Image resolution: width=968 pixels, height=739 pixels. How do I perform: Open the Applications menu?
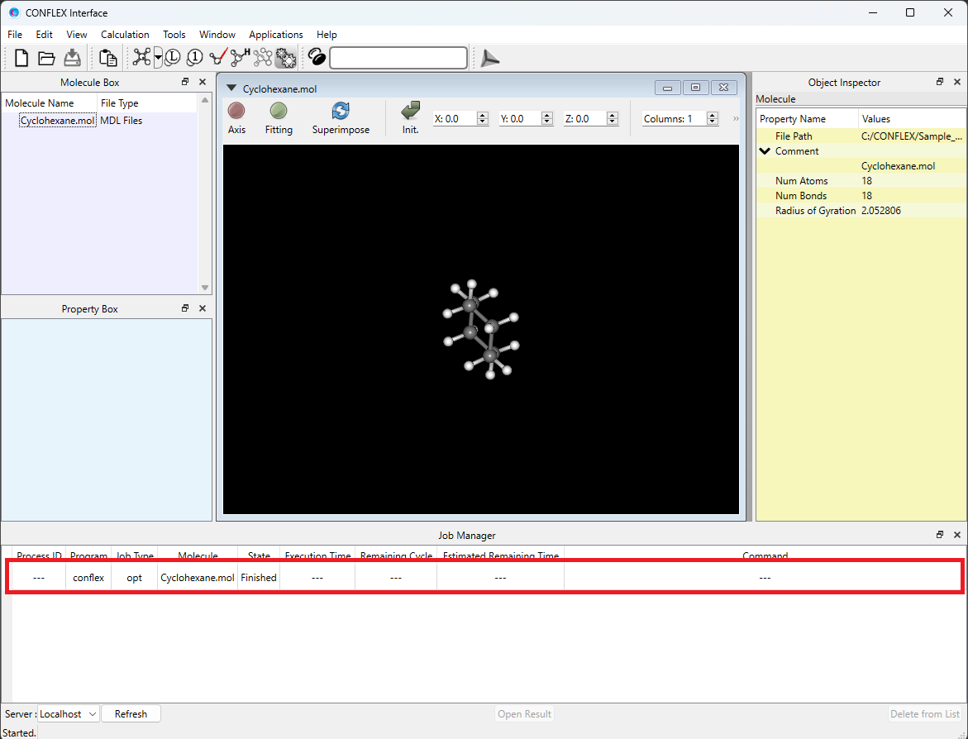coord(275,35)
